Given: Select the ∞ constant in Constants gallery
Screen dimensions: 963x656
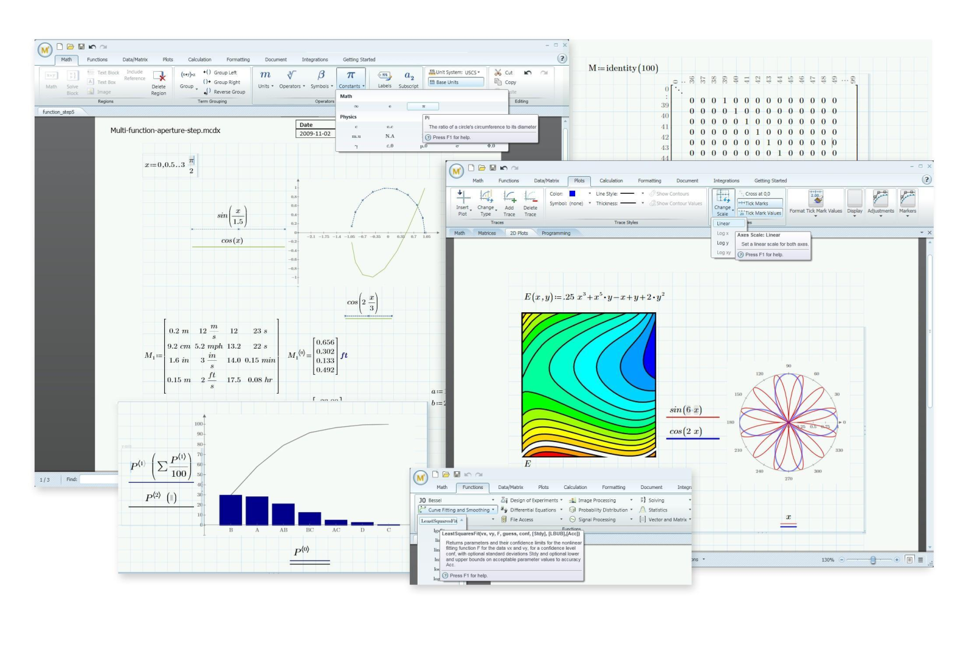Looking at the screenshot, I should (356, 106).
